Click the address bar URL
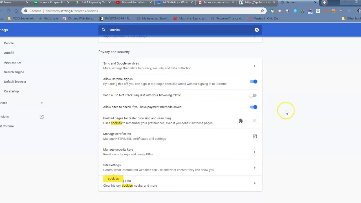The width and height of the screenshot is (361, 203). [72, 11]
